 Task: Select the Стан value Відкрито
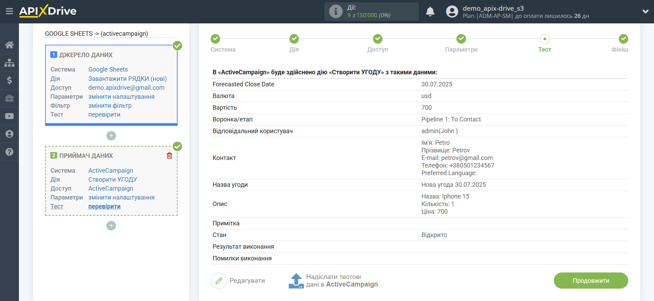(x=434, y=235)
